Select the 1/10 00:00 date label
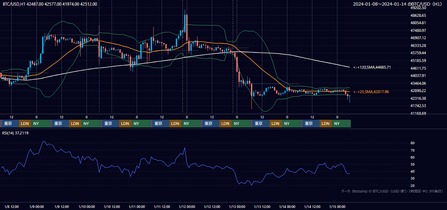Viewport: 447px width, 210px height. 86,206
